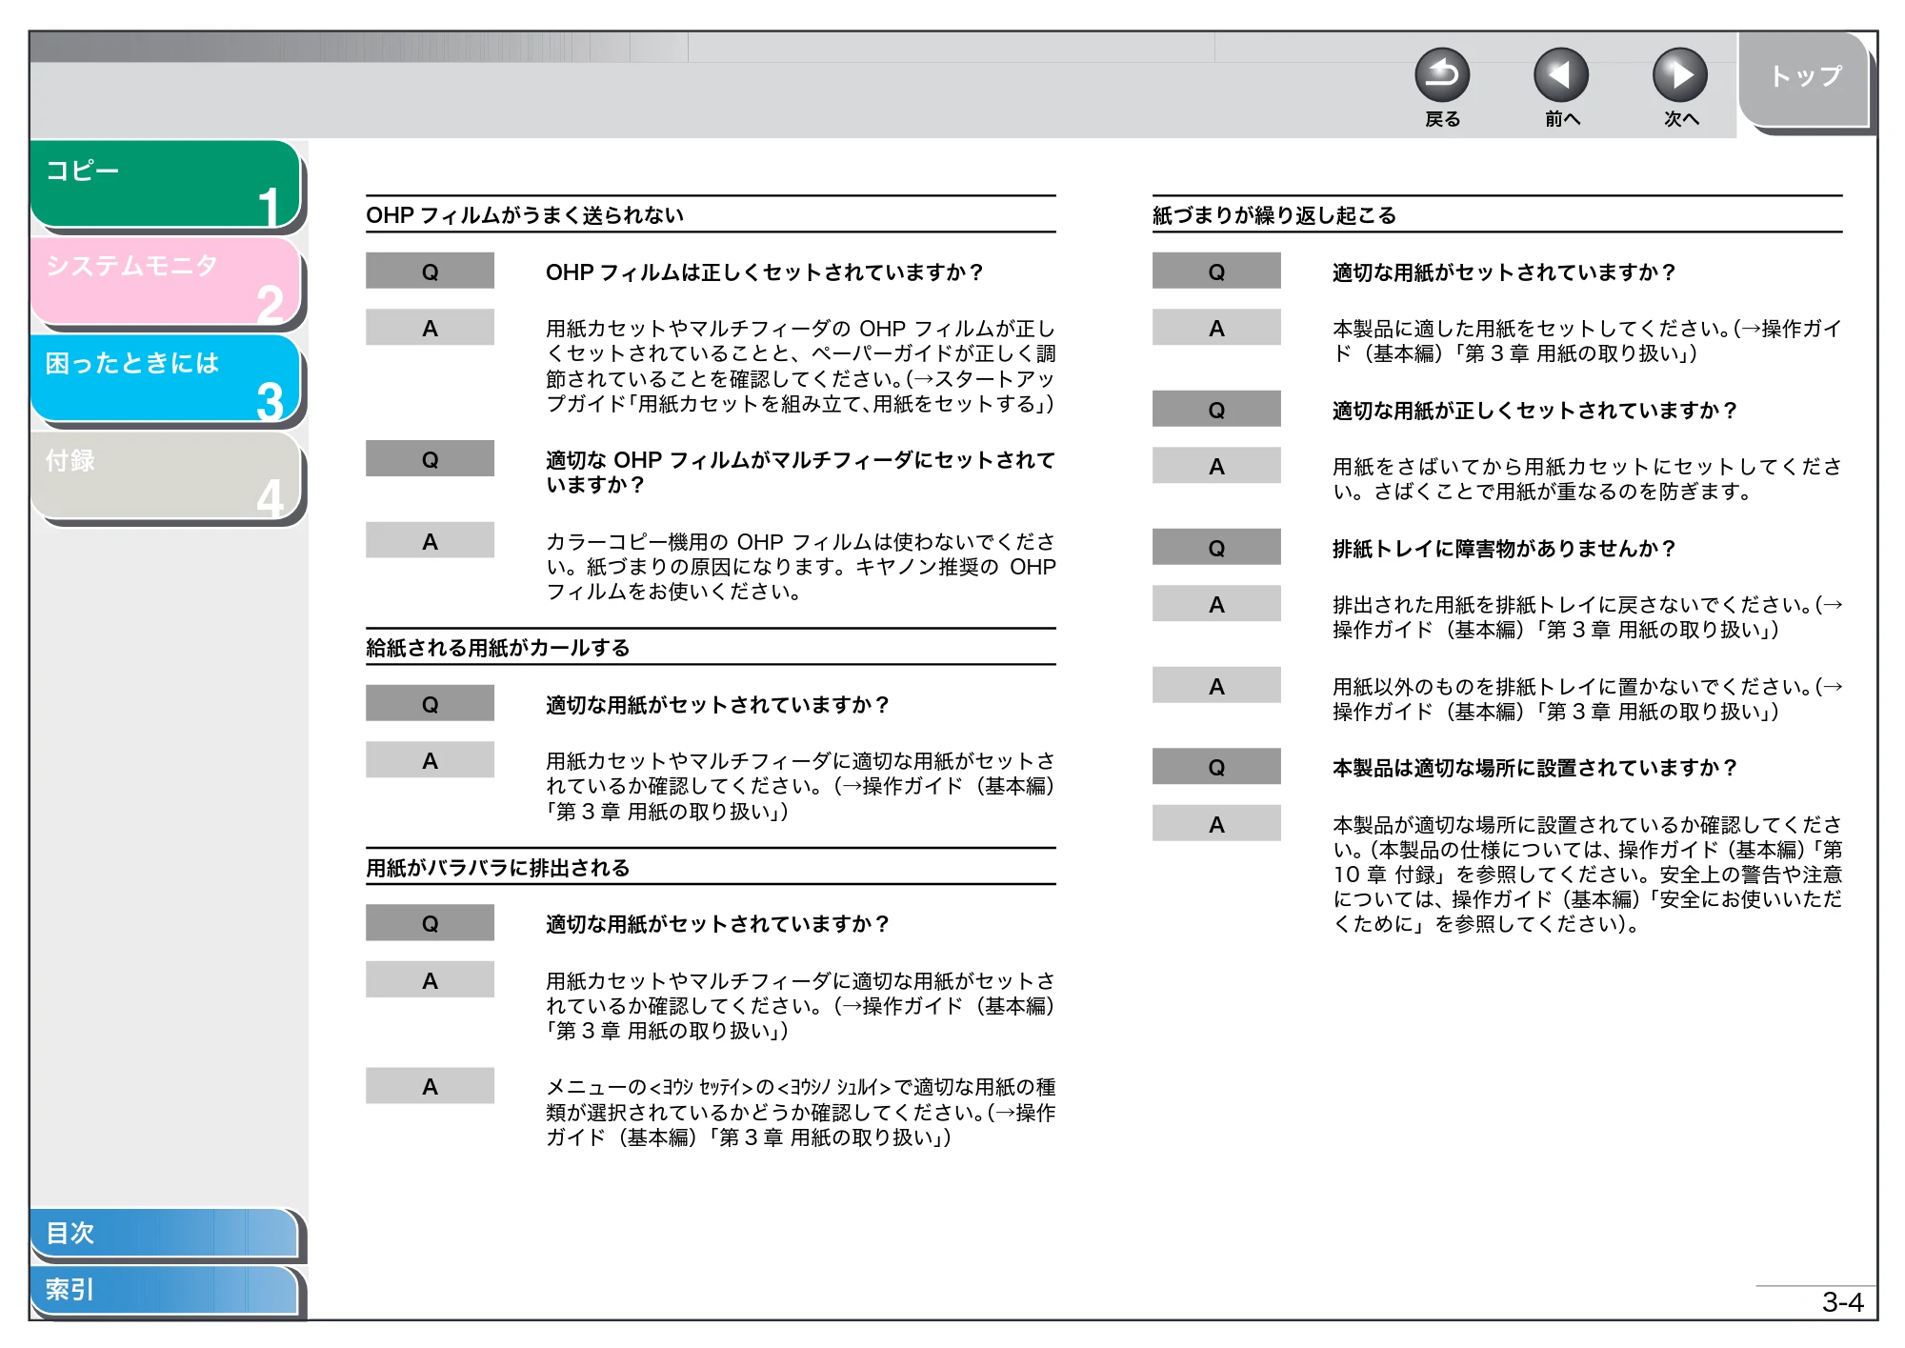Click the answer mentioning カラーコピー機用の OHP フィルム
Image resolution: width=1905 pixels, height=1348 pixels.
click(x=800, y=567)
